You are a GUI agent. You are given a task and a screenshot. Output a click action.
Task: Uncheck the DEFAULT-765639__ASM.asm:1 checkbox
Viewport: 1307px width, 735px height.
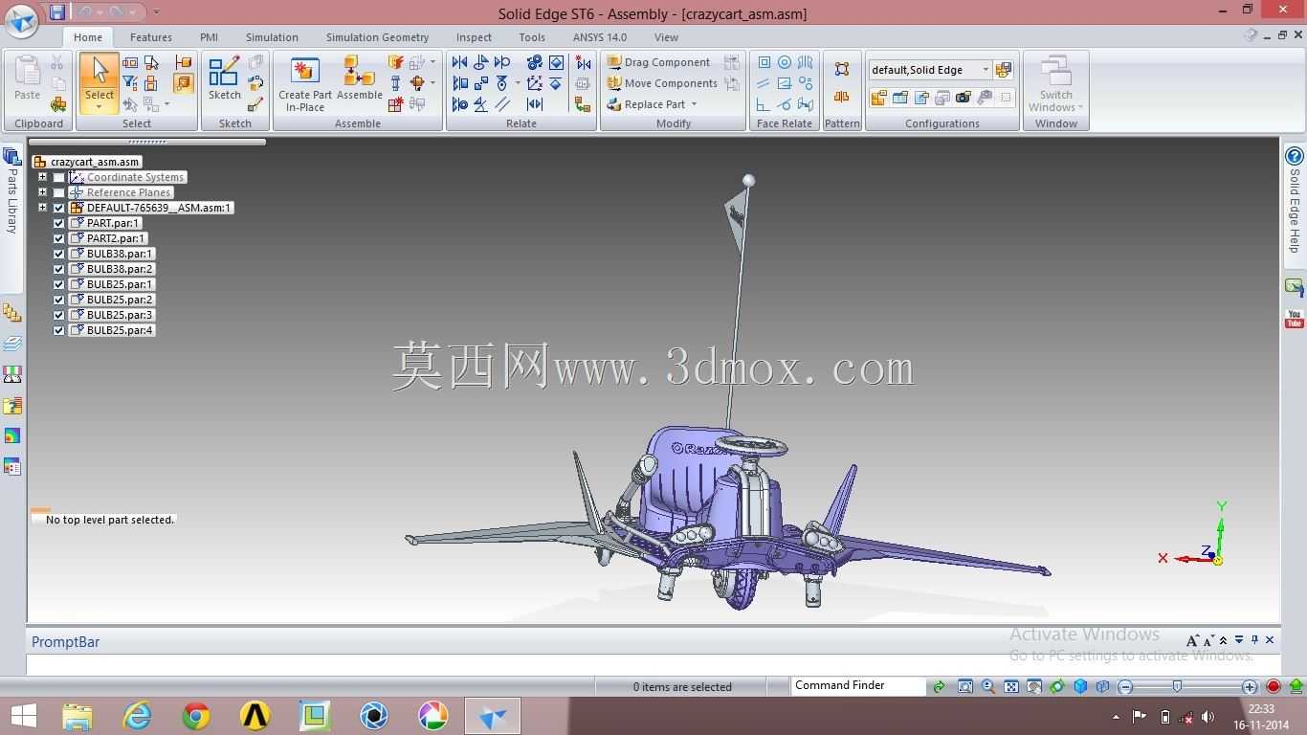tap(59, 208)
